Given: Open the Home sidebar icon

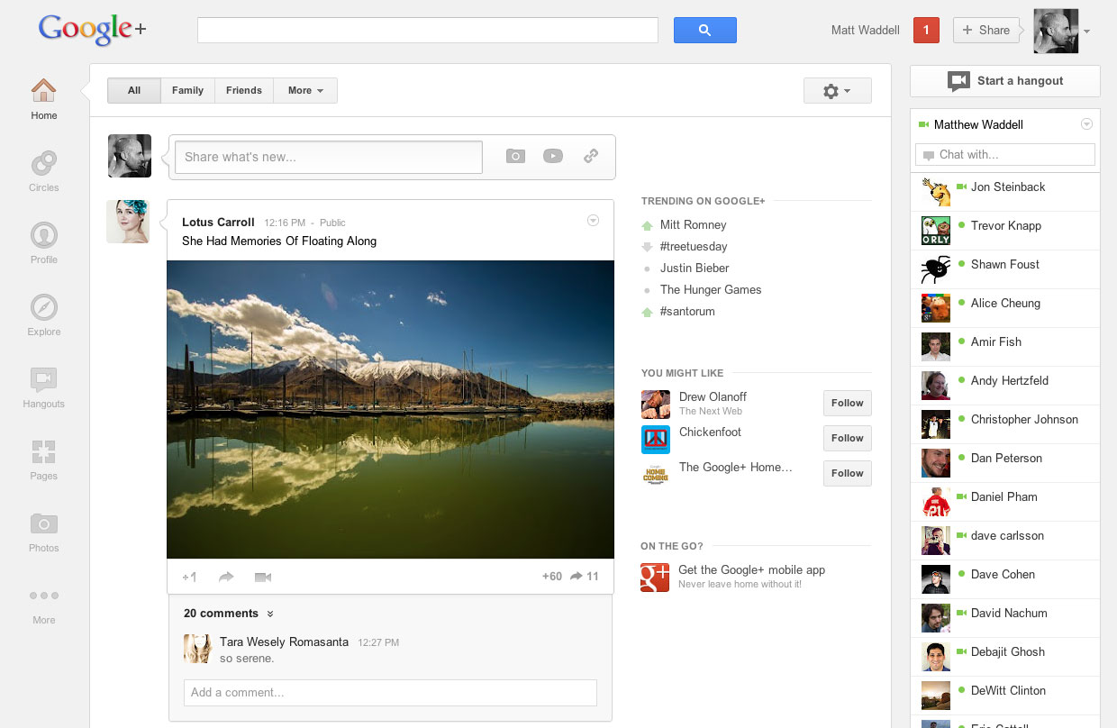Looking at the screenshot, I should [x=43, y=91].
